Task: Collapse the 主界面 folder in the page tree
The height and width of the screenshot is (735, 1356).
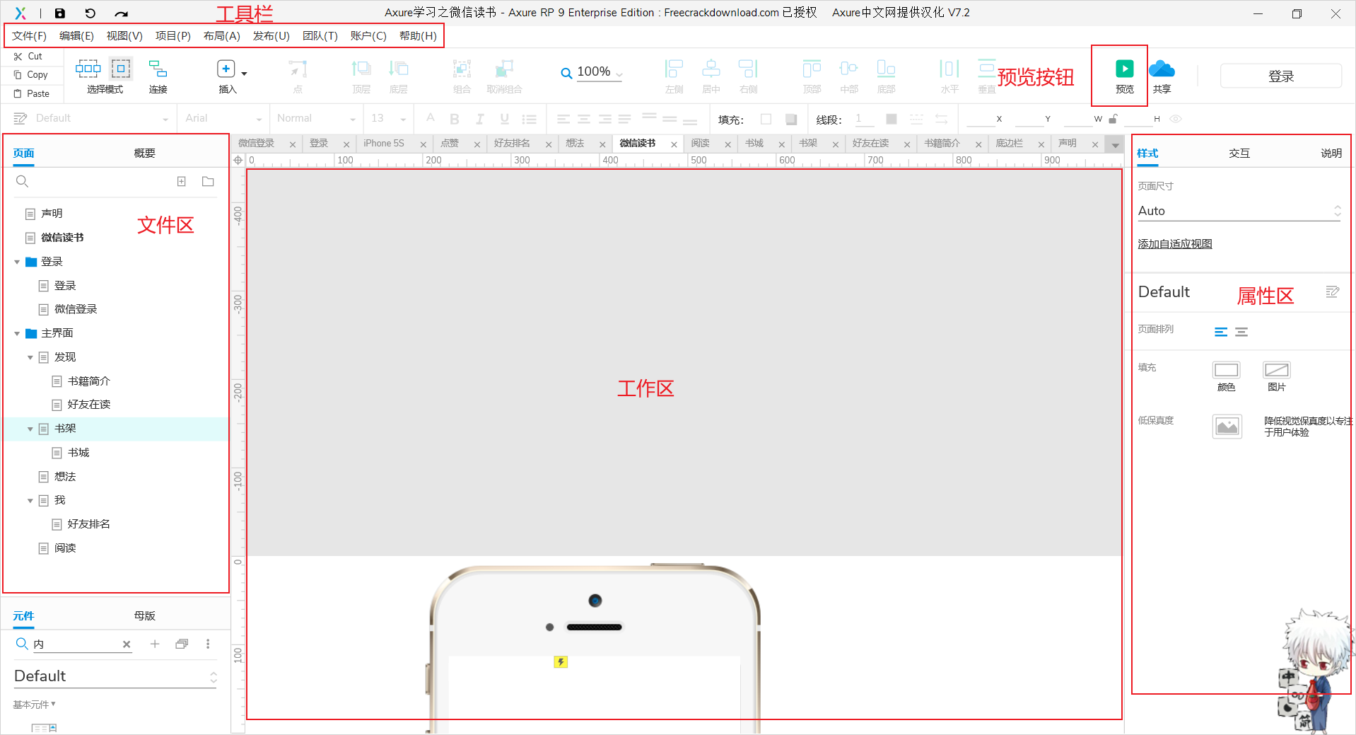Action: (17, 333)
